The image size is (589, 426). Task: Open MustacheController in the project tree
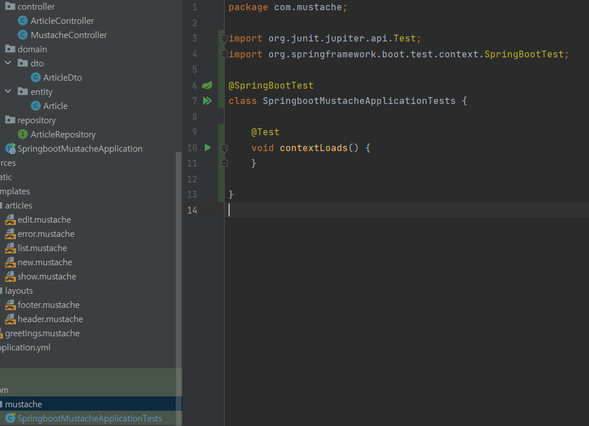69,35
